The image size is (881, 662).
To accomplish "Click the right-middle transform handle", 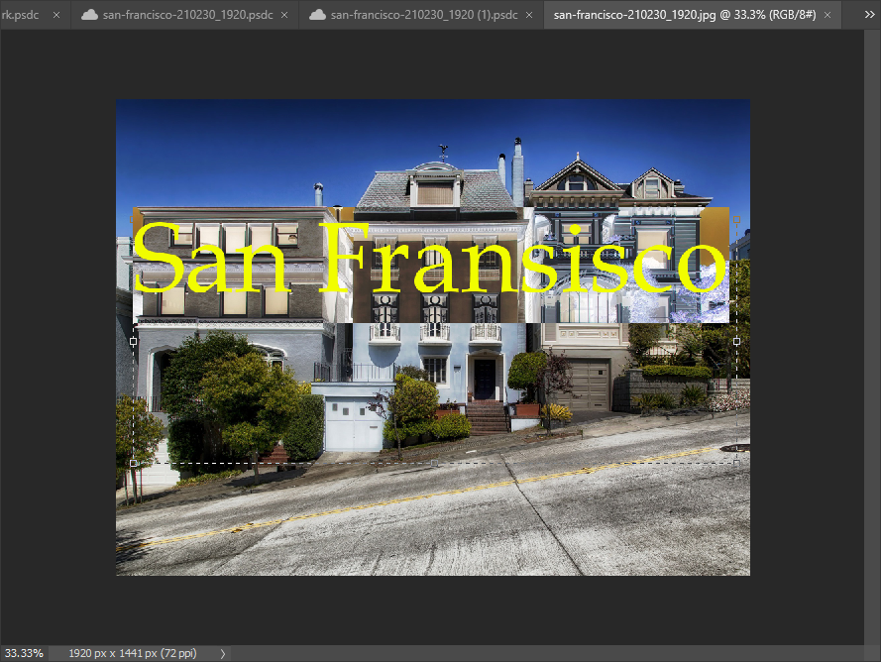I will tap(736, 341).
